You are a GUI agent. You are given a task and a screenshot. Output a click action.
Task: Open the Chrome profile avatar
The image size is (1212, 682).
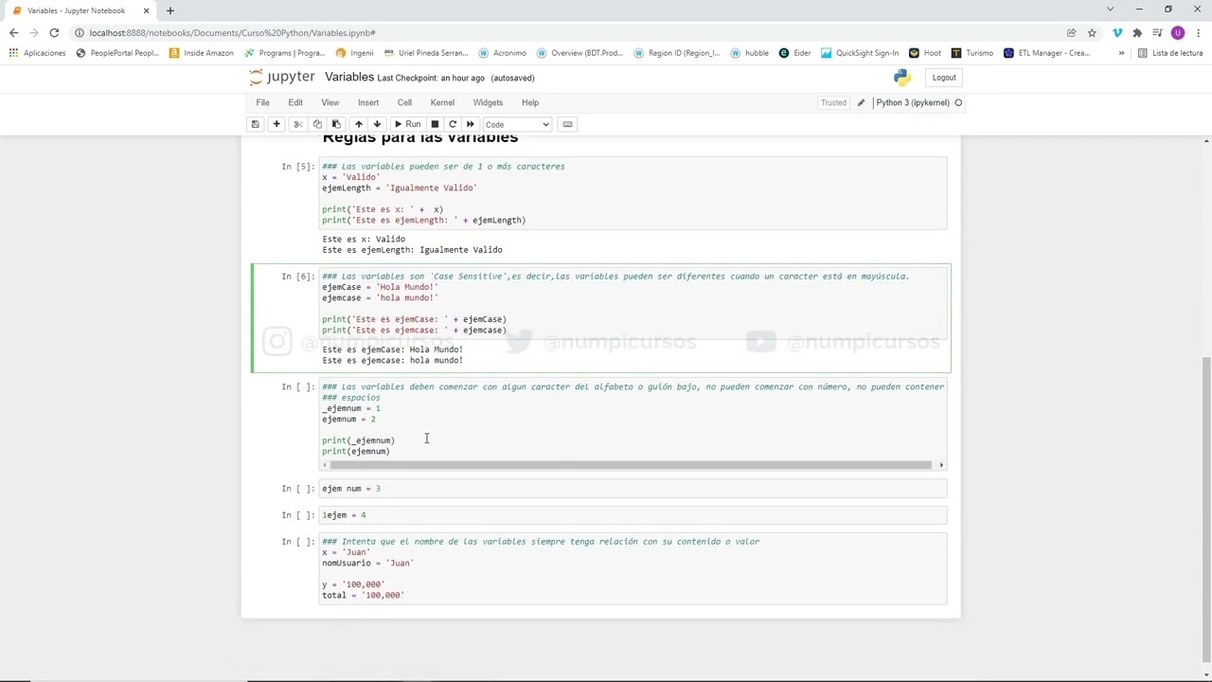point(1178,32)
